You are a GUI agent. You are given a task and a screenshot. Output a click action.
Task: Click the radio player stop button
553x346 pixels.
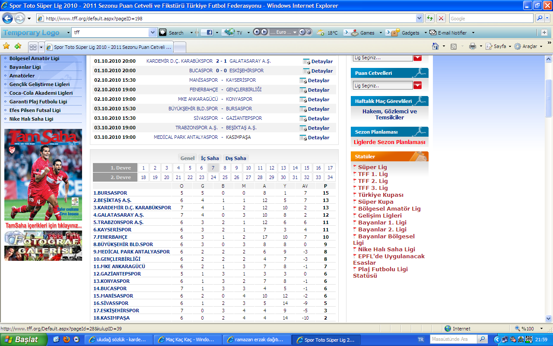tap(256, 32)
